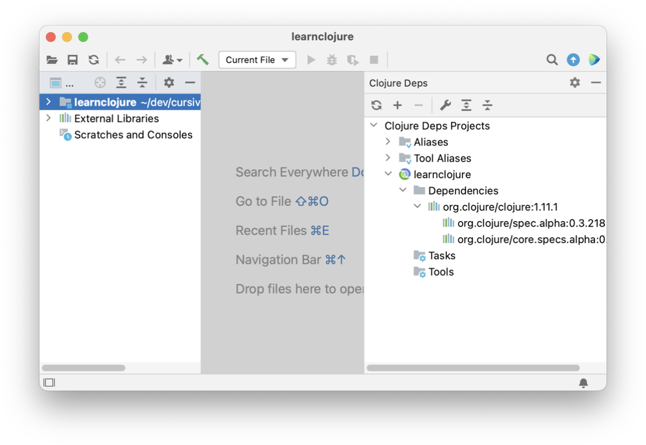Expand the Aliases node
The height and width of the screenshot is (445, 646).
pos(388,142)
